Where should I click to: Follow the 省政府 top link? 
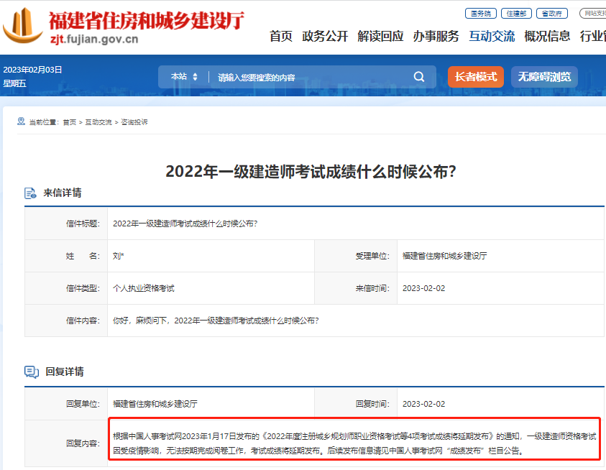pyautogui.click(x=552, y=14)
